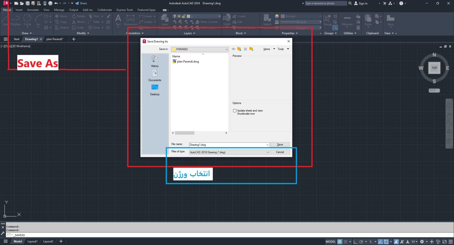
Task: Toggle Object Snap Tracking in status bar
Action: click(381, 242)
